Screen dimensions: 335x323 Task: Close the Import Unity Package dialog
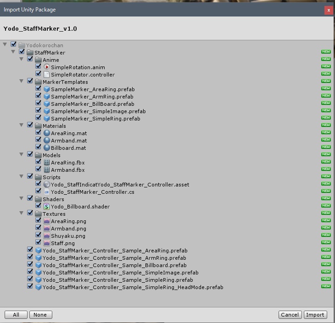point(329,10)
